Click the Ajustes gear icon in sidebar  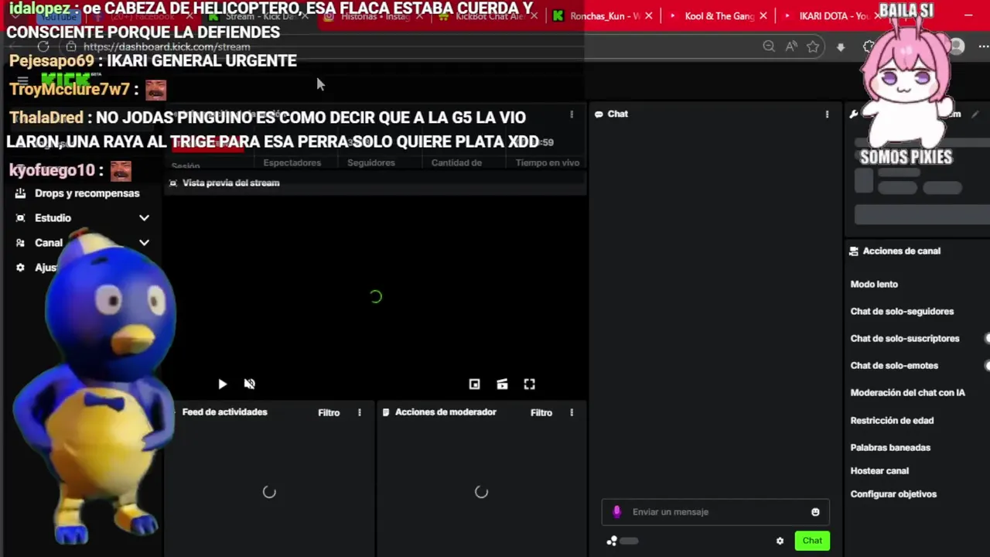(20, 268)
